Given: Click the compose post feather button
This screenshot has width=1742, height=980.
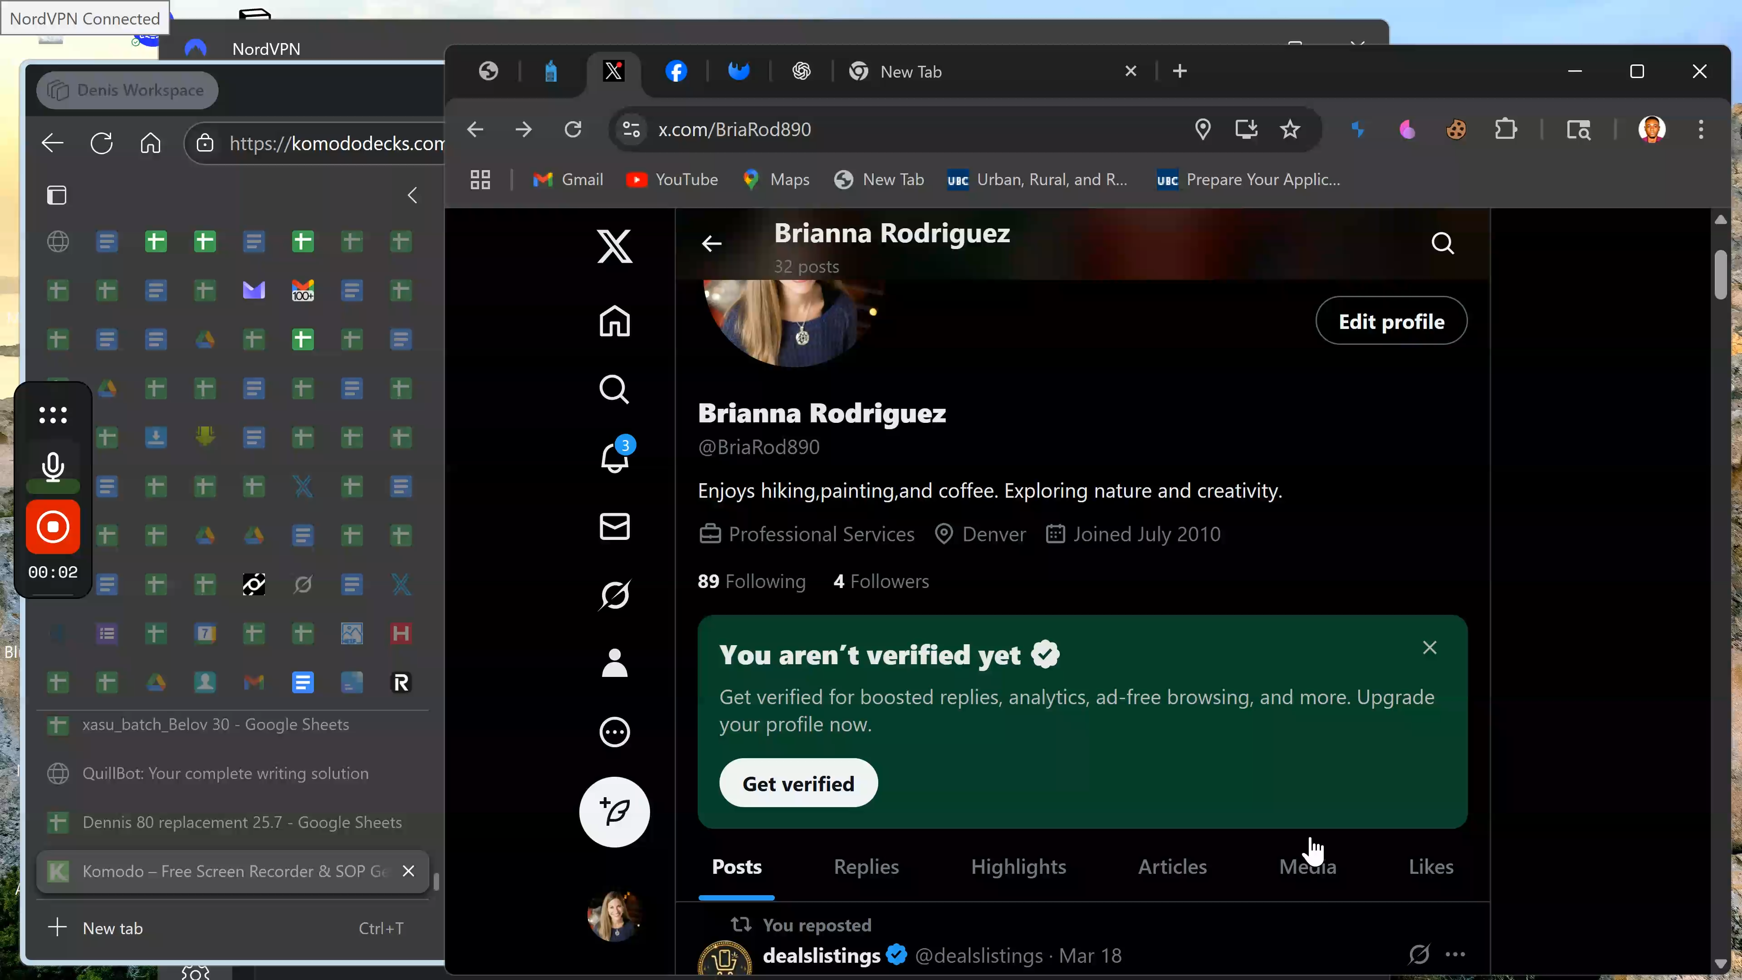Looking at the screenshot, I should (614, 812).
